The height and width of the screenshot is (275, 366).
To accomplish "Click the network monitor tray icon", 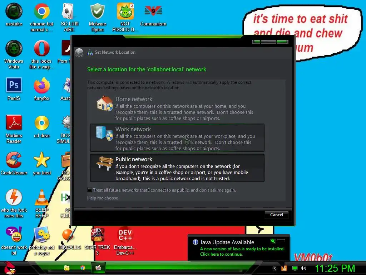I will point(295,268).
